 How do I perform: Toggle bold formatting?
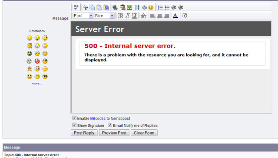[121, 16]
